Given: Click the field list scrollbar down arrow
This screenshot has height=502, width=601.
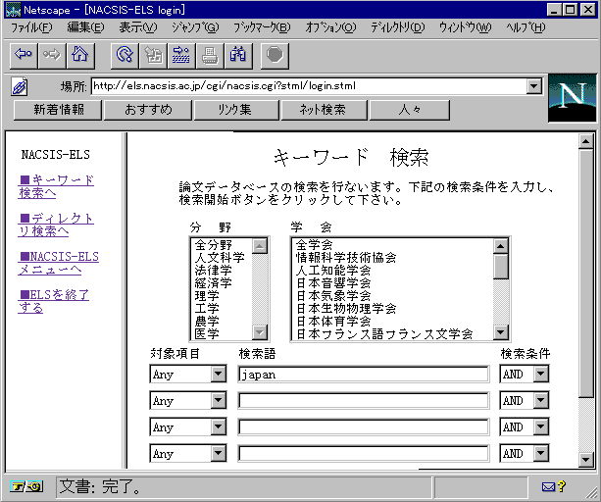Looking at the screenshot, I should [x=260, y=332].
